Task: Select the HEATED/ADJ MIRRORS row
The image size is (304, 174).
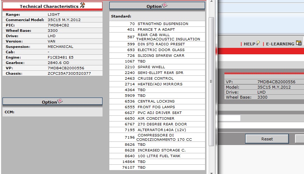Action: 157,84
